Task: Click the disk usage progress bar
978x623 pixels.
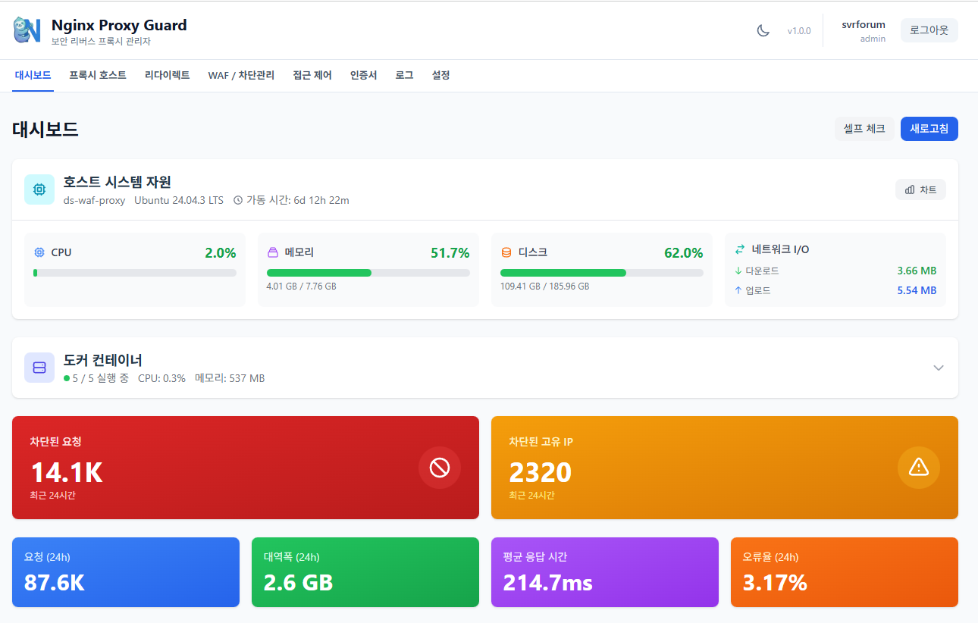Action: 601,273
